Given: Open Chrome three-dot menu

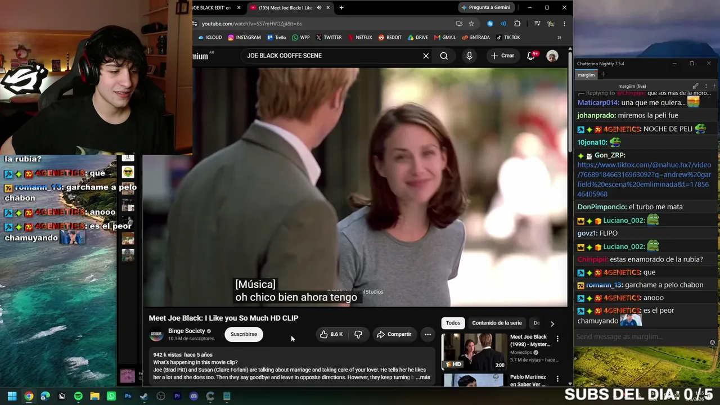Looking at the screenshot, I should point(564,24).
